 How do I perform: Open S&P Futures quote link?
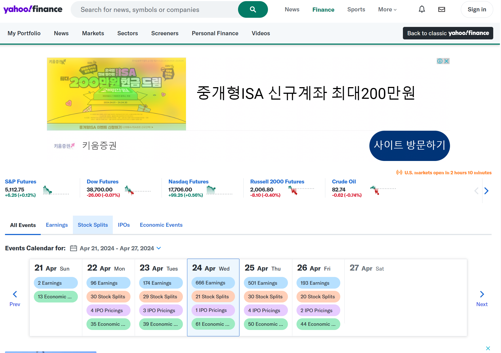[21, 181]
